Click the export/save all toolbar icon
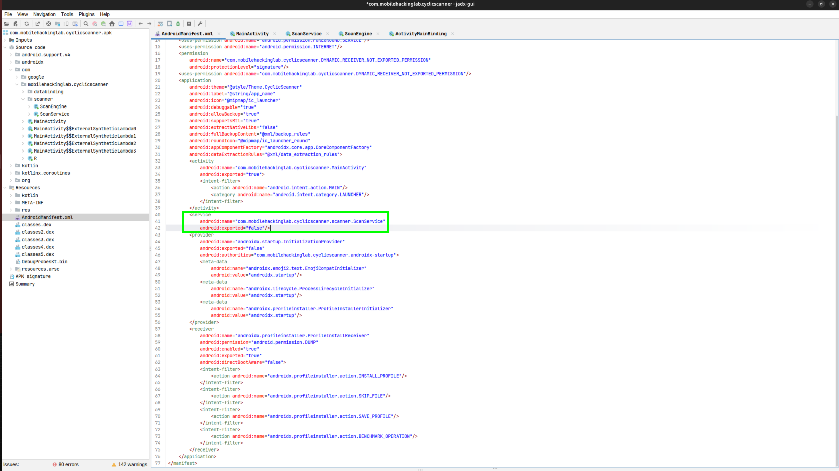The height and width of the screenshot is (471, 839). pos(38,24)
